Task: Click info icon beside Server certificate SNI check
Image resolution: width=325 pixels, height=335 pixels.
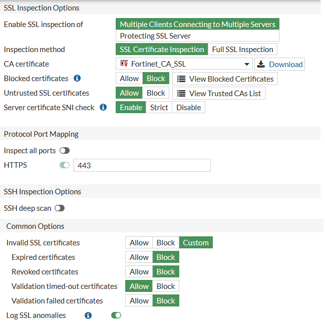Action: coord(103,107)
